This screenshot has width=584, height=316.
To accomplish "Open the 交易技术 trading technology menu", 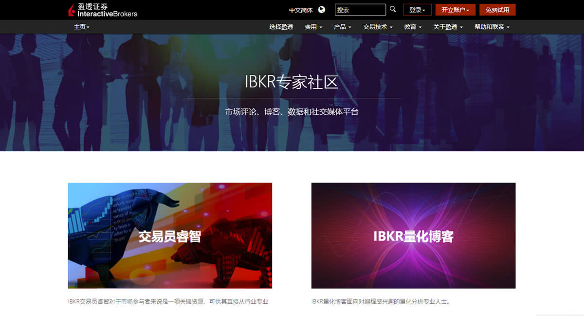I will tap(378, 27).
